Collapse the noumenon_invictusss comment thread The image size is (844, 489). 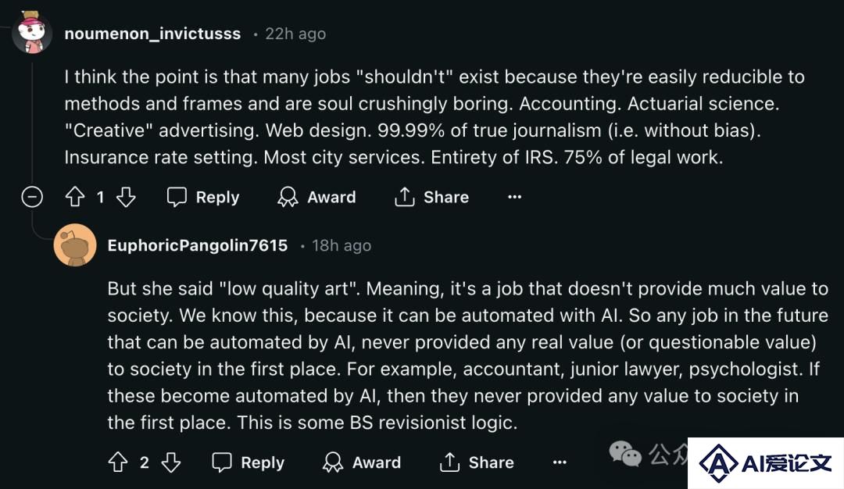32,197
